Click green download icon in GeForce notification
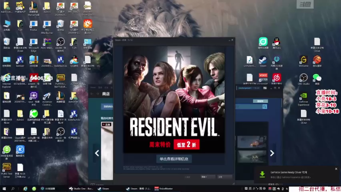This screenshot has width=341, height=192. (262, 174)
